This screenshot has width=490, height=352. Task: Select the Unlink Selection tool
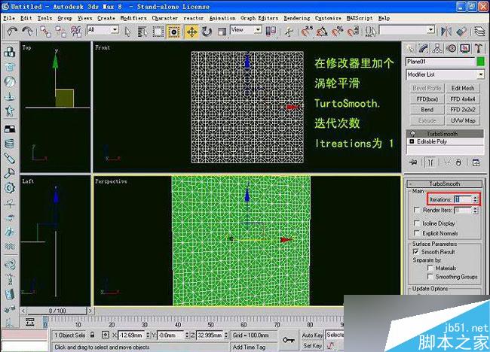tap(60, 32)
